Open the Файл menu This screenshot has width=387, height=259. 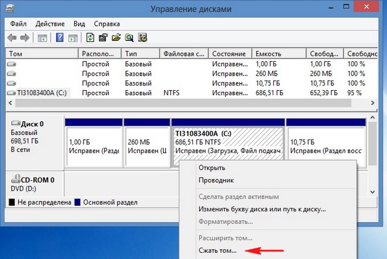coord(18,24)
